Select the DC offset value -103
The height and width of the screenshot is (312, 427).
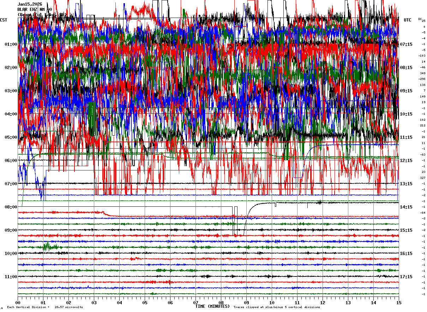(422, 56)
